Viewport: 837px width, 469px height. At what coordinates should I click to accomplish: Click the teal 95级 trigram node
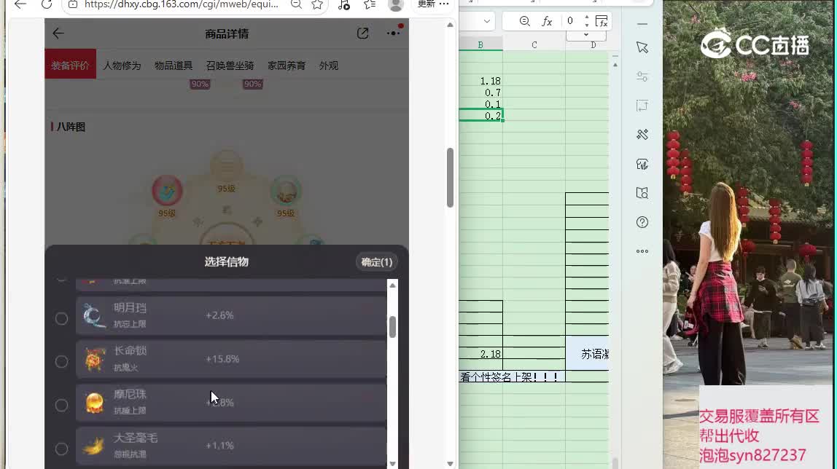286,191
